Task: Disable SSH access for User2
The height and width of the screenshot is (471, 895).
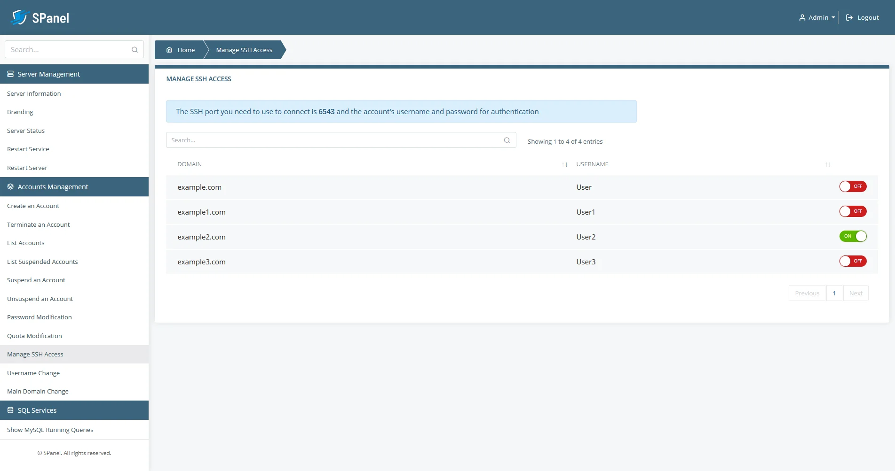Action: pos(853,236)
